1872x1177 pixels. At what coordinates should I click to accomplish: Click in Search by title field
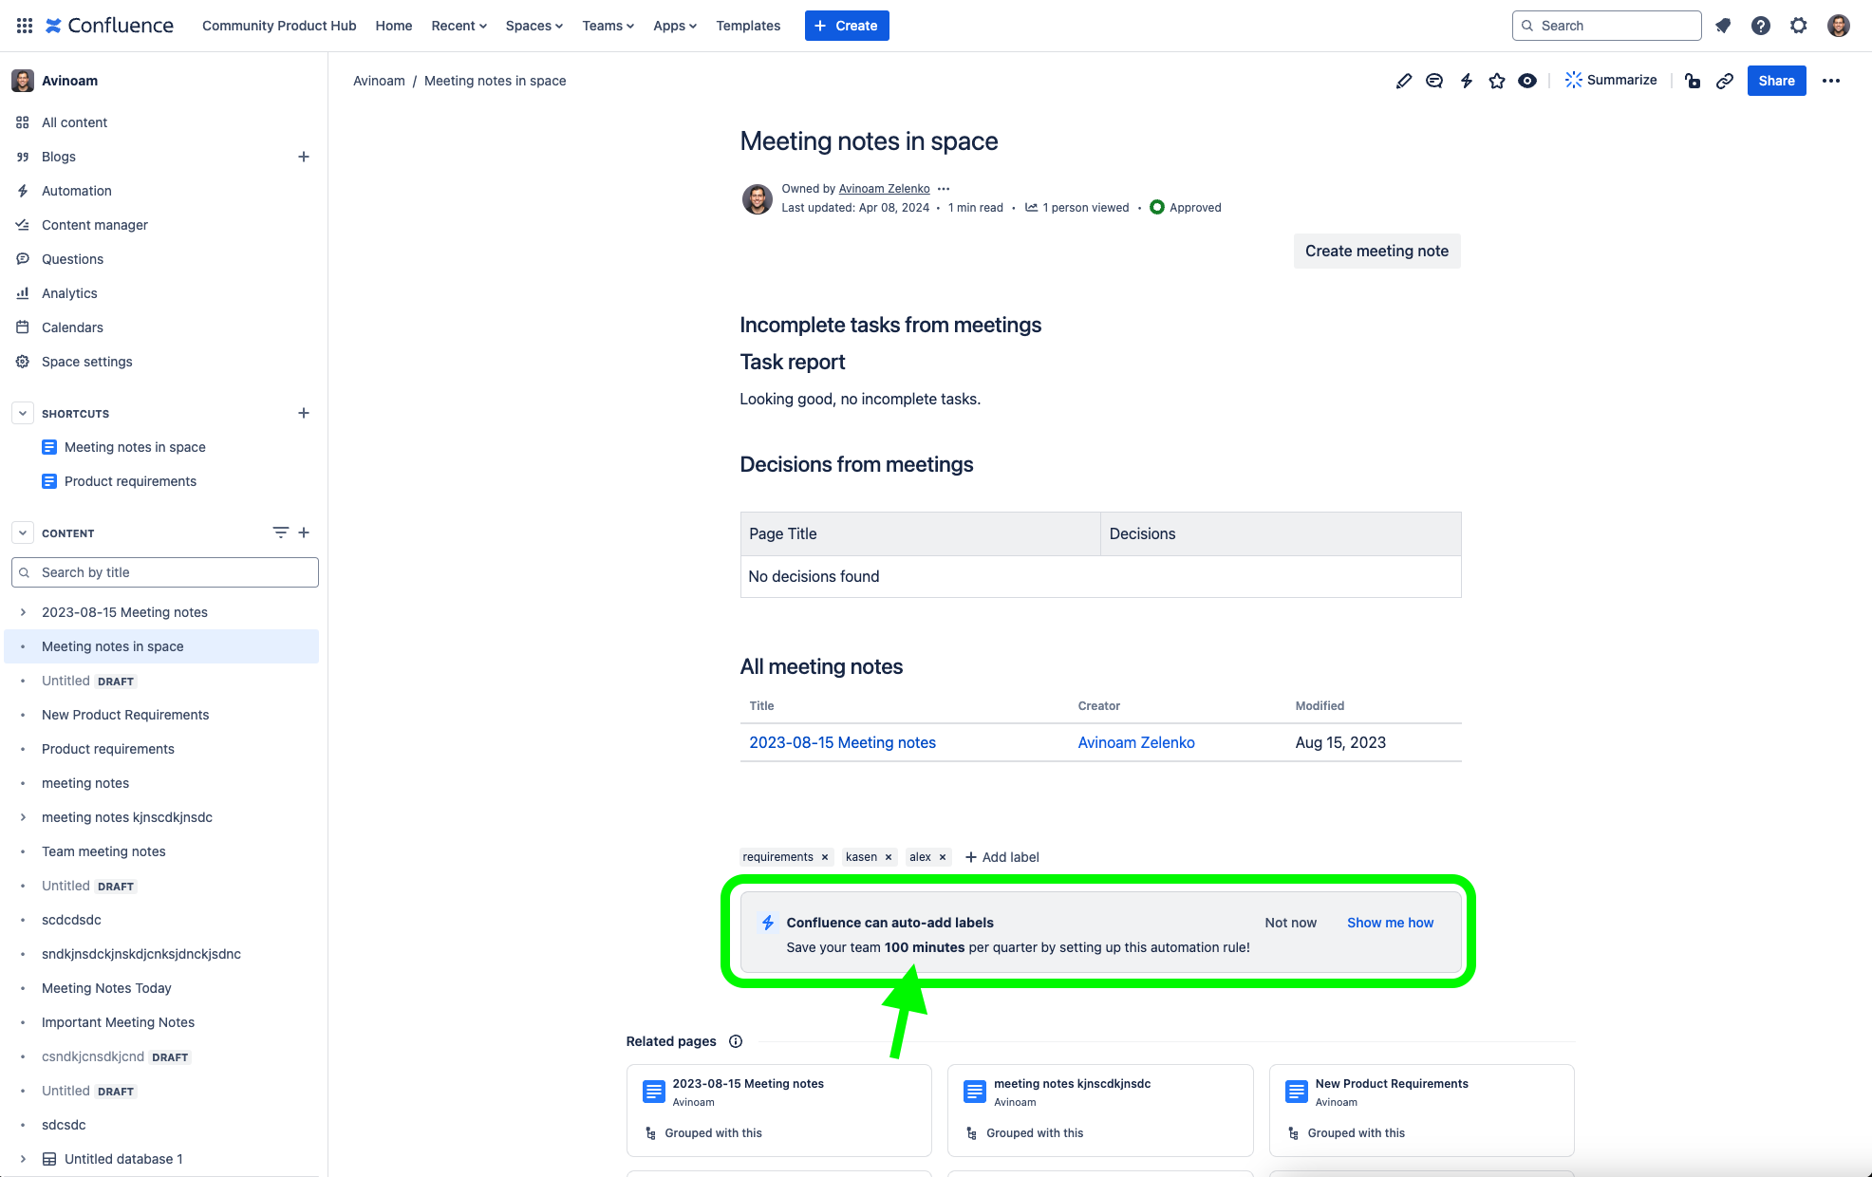165,572
